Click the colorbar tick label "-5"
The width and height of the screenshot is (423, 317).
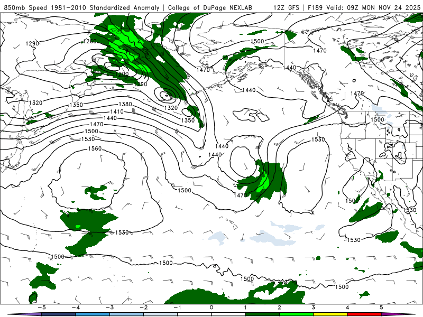click(x=41, y=307)
